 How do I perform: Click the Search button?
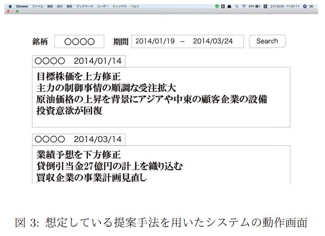(268, 41)
